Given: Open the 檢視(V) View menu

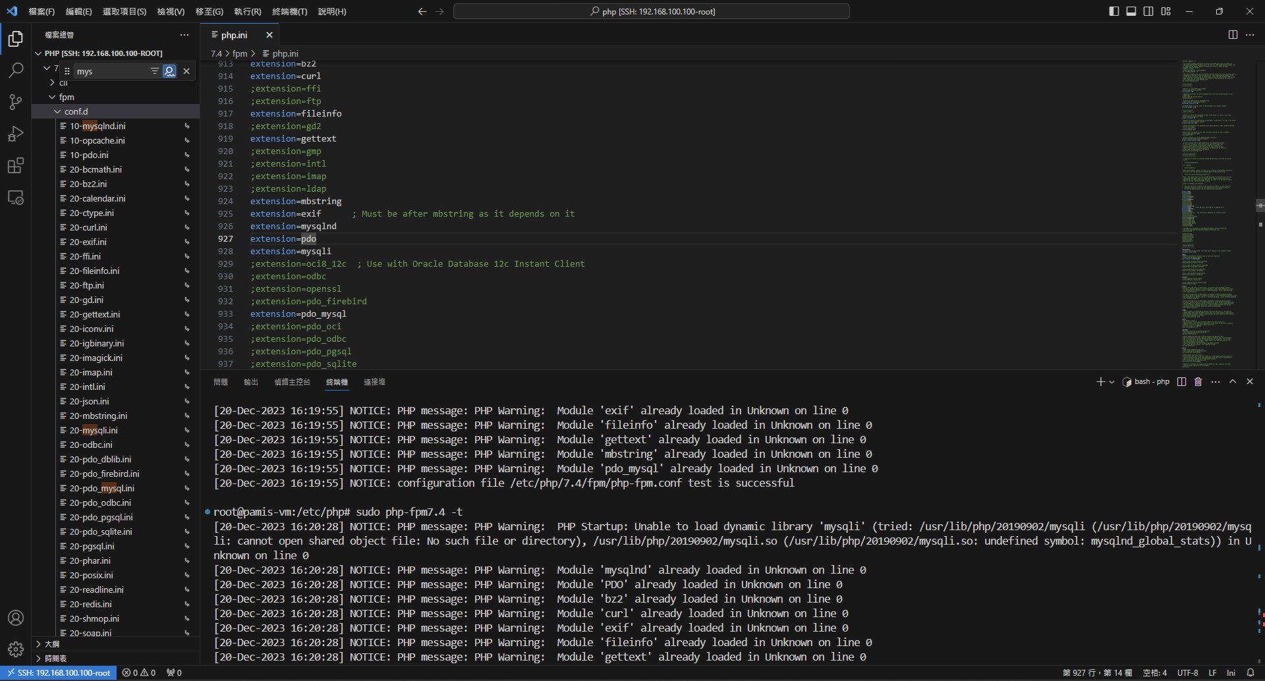Looking at the screenshot, I should click(x=171, y=12).
